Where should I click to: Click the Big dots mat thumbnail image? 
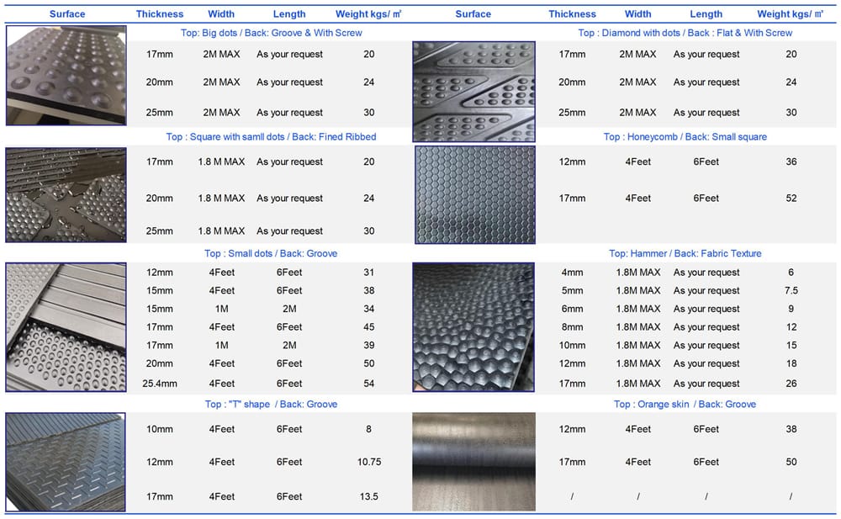click(66, 75)
